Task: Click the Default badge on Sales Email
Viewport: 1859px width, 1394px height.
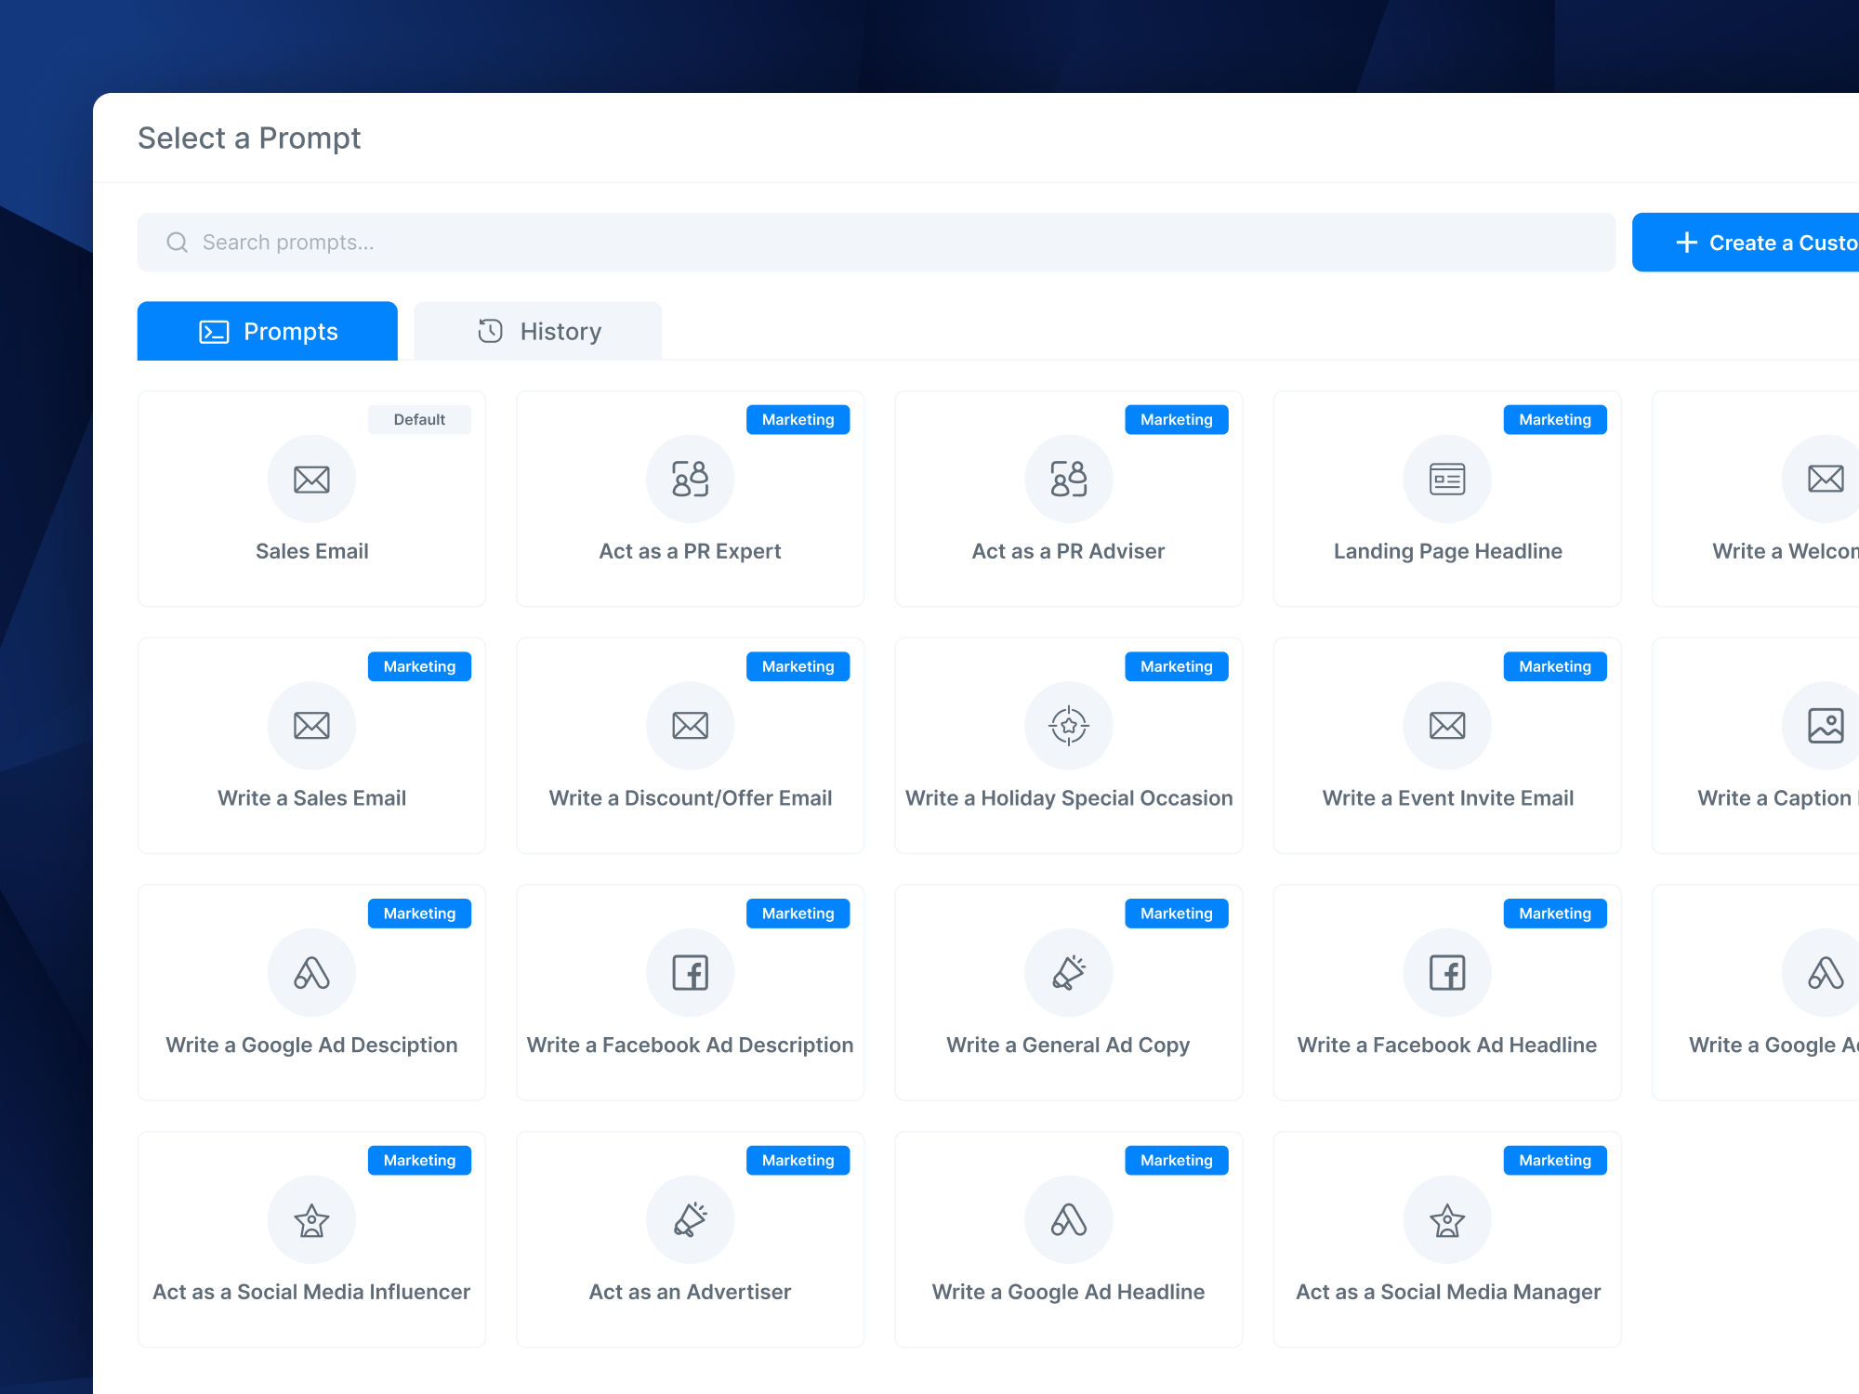Action: coord(419,420)
